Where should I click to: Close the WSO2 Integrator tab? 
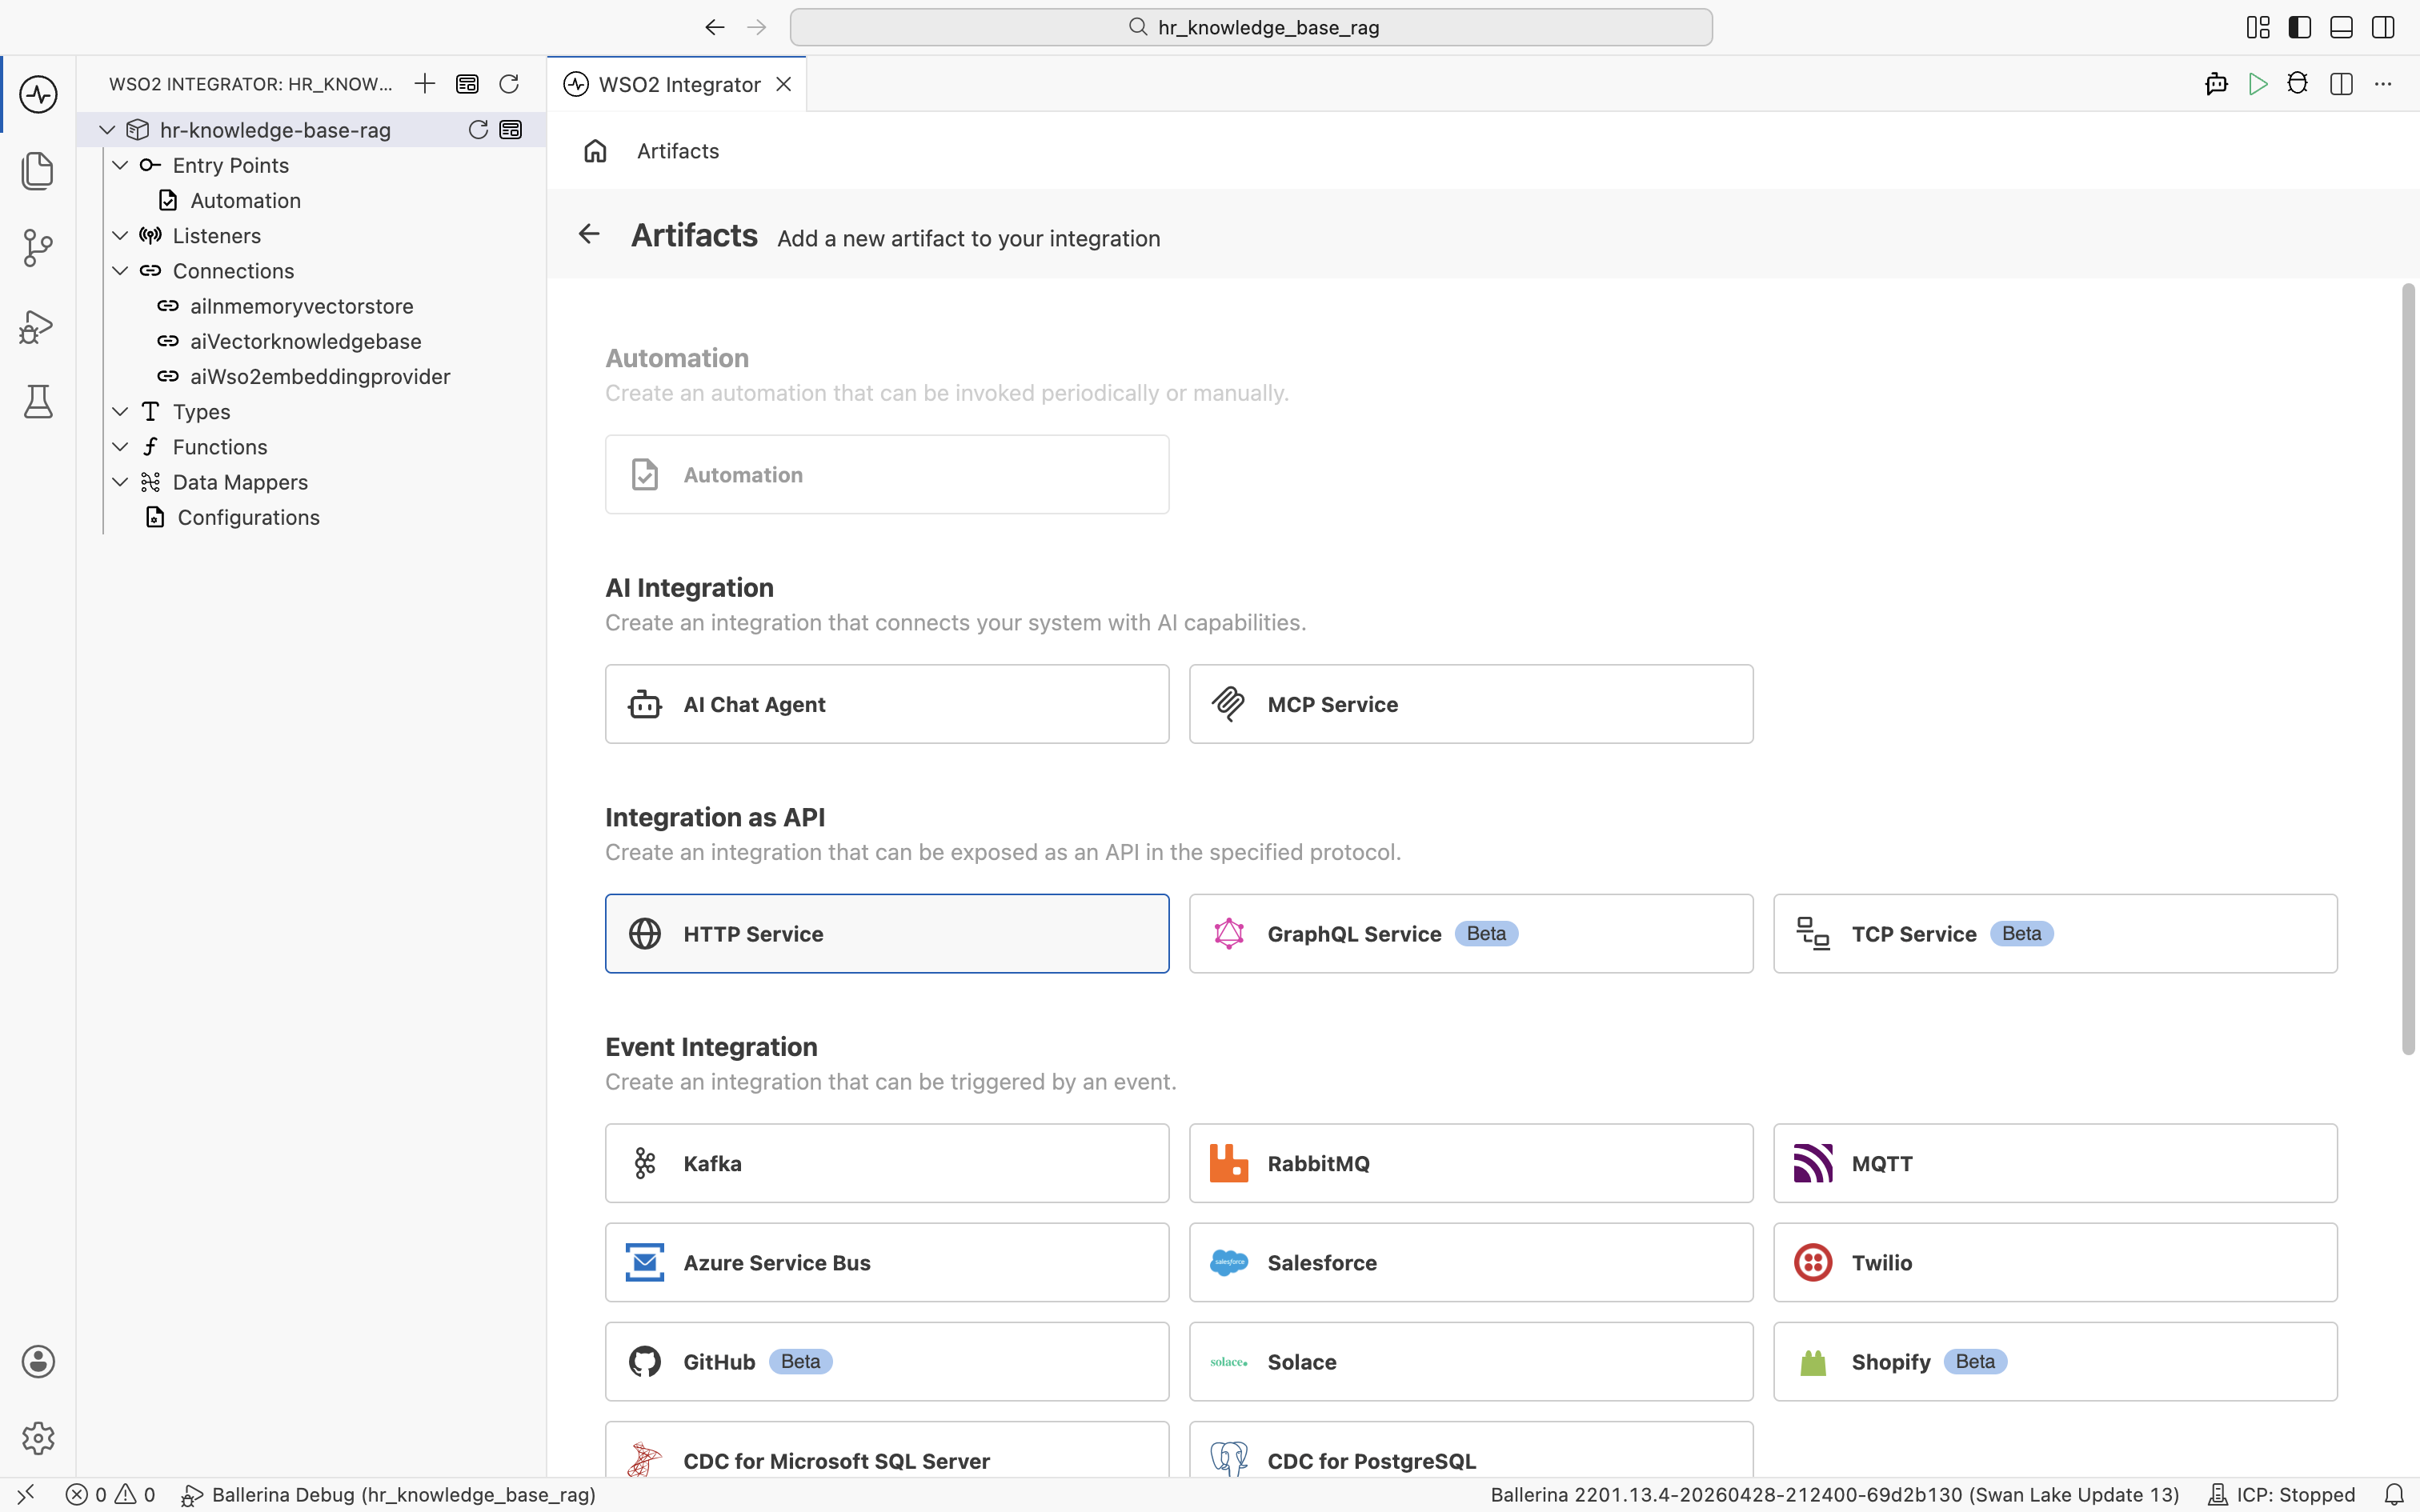tap(784, 84)
